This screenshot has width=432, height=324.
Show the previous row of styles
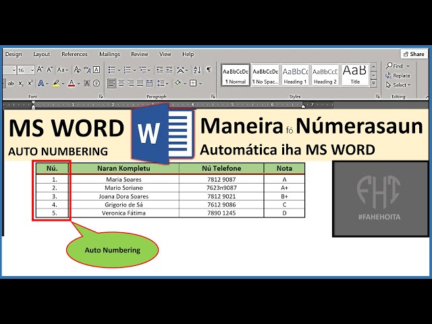coord(373,67)
